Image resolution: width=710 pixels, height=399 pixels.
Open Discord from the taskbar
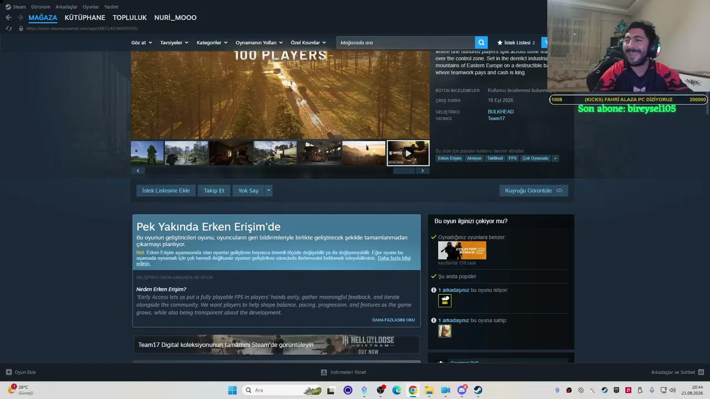462,390
